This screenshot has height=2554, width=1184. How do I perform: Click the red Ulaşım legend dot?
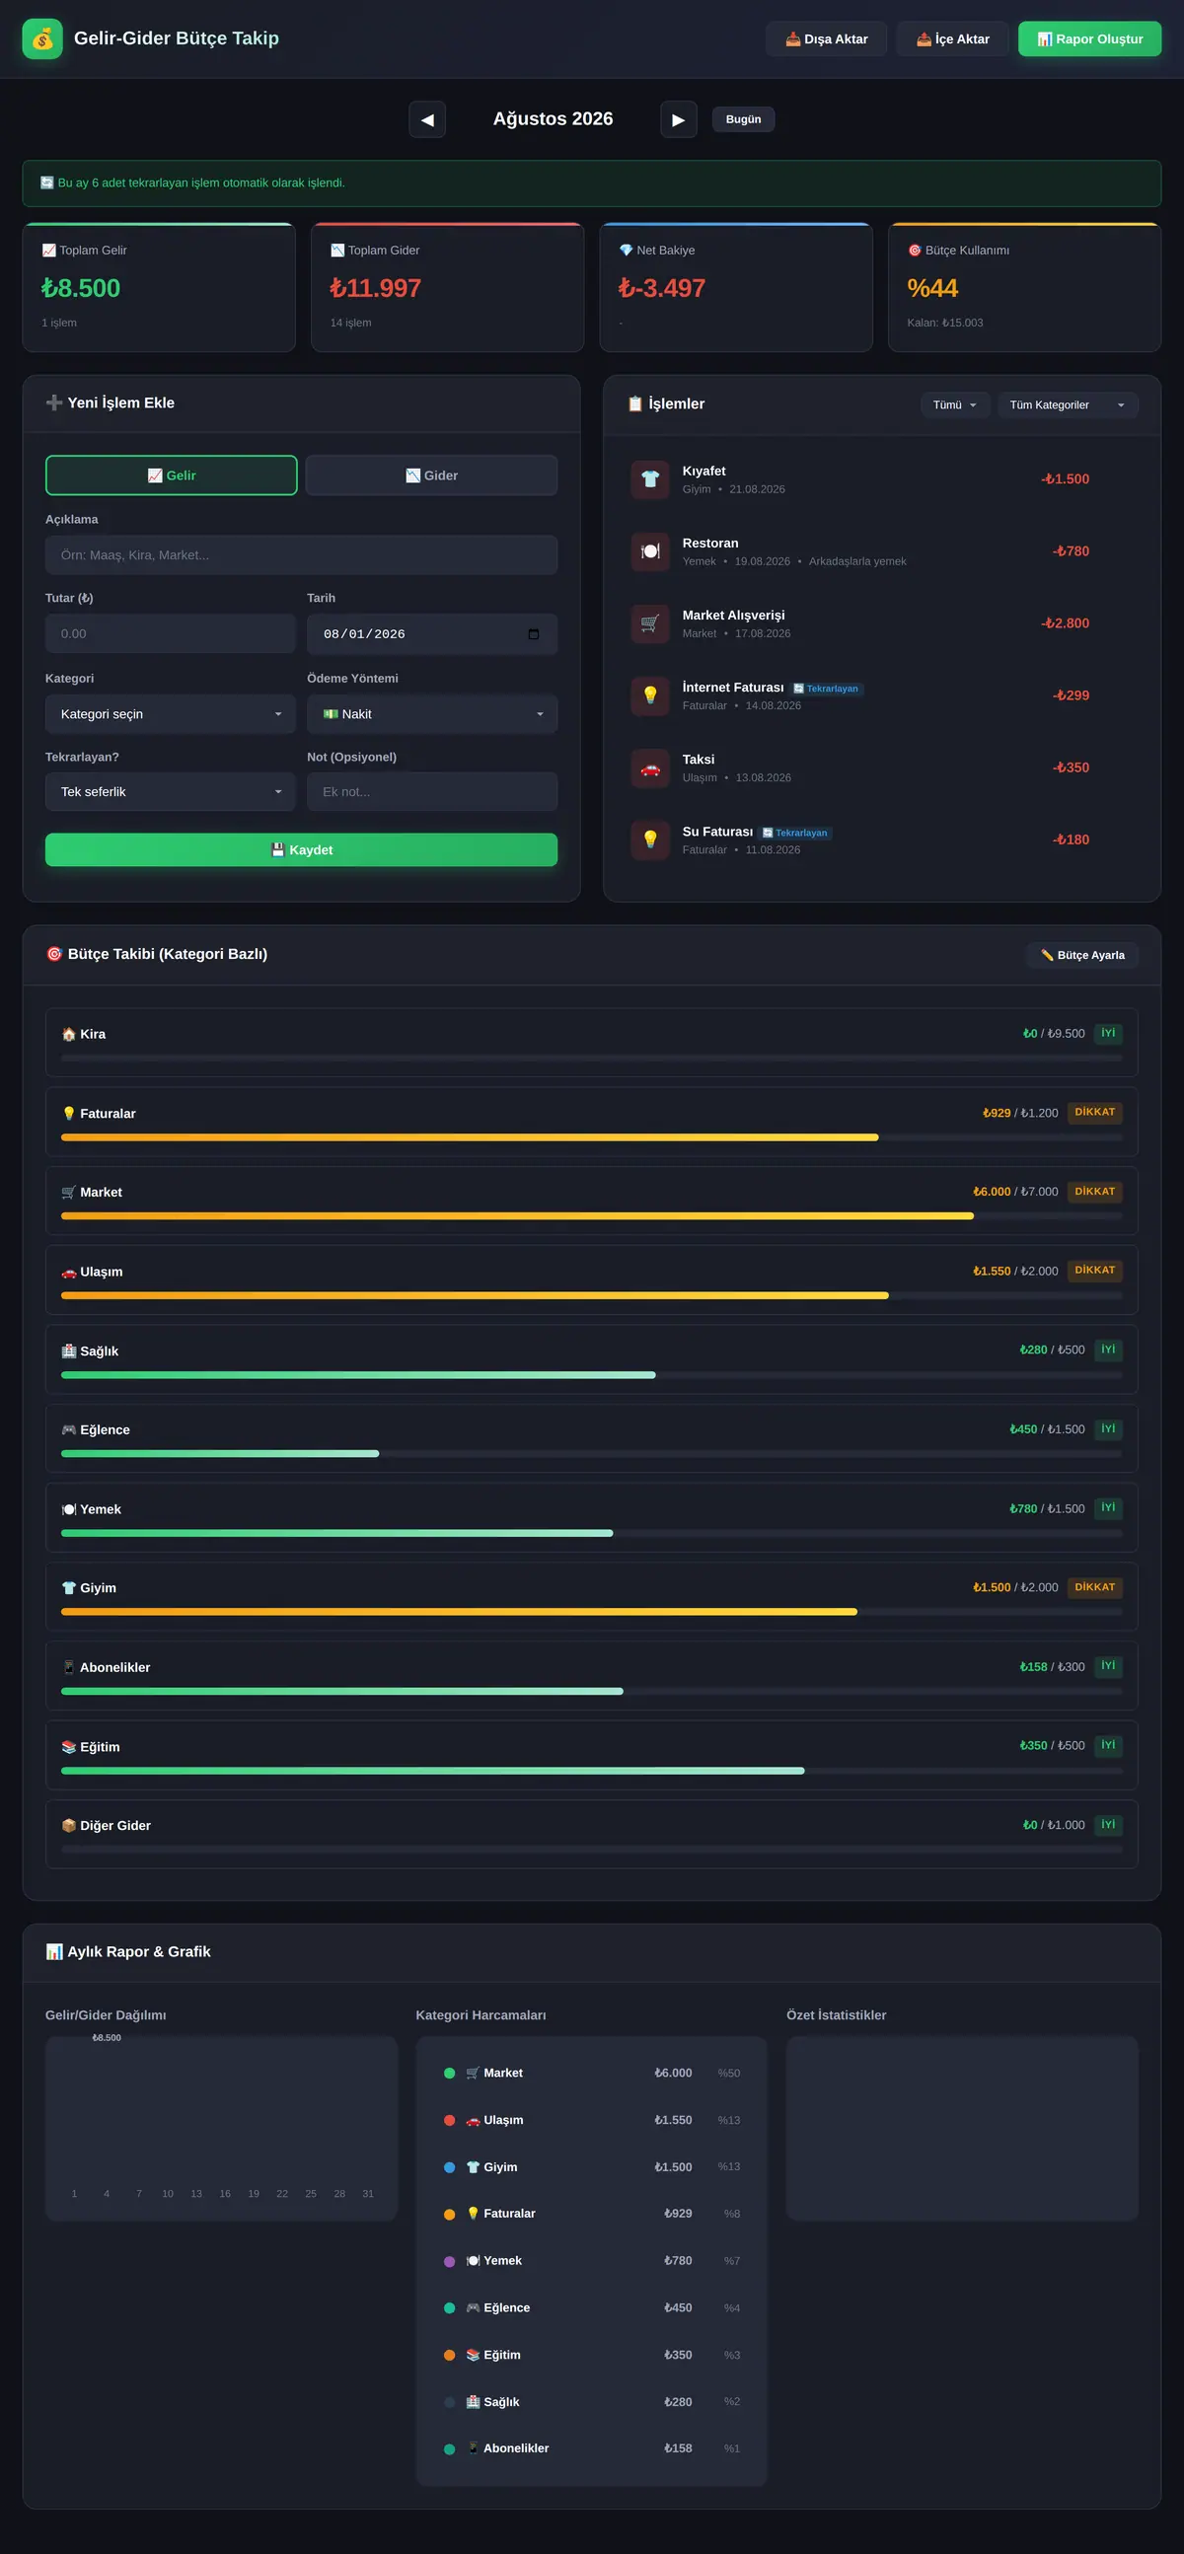pos(449,2120)
